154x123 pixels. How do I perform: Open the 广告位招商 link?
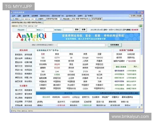click(x=131, y=61)
